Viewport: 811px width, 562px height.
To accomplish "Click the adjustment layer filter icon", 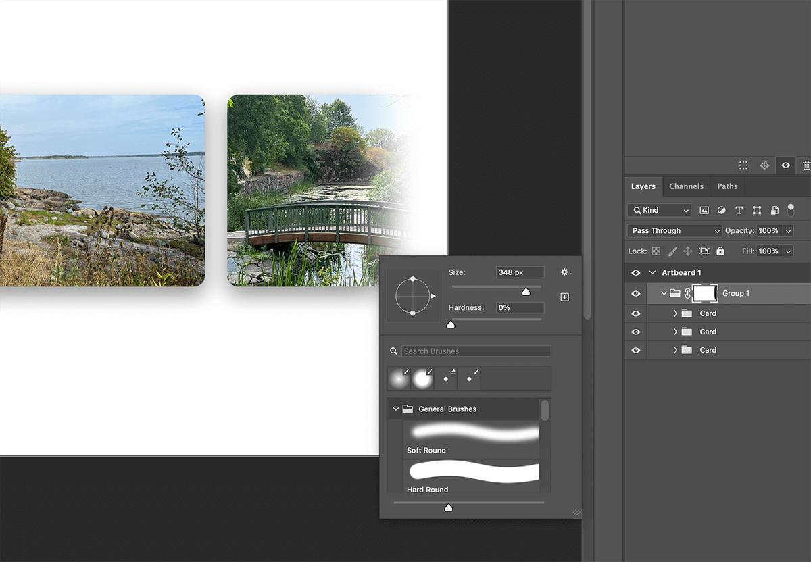I will (722, 211).
